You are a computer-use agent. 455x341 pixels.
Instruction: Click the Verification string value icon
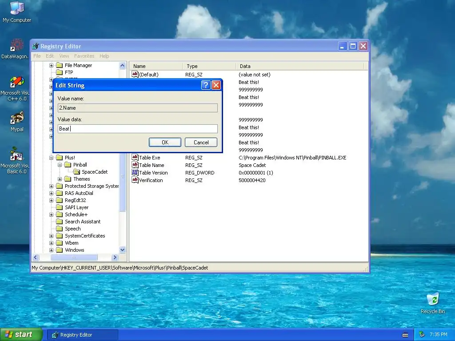[135, 180]
